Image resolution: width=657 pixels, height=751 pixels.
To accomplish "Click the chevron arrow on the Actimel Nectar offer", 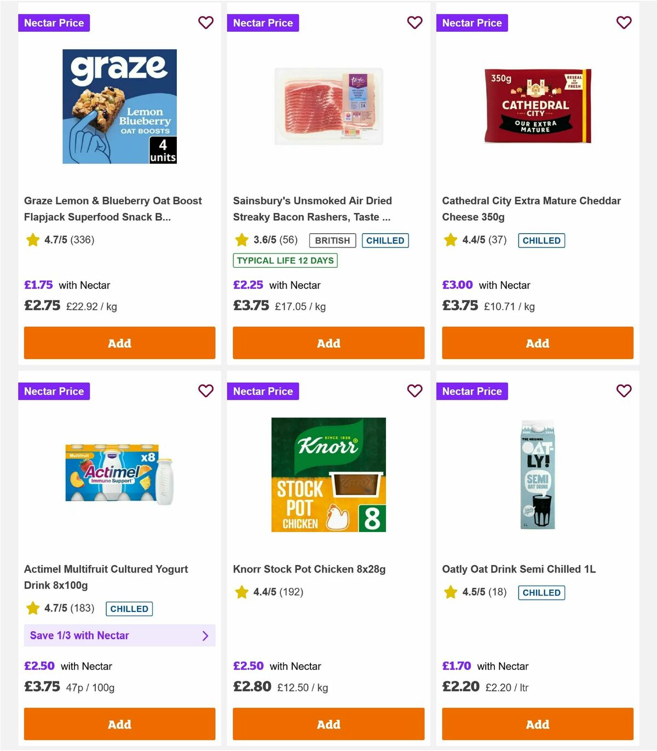I will pos(205,636).
